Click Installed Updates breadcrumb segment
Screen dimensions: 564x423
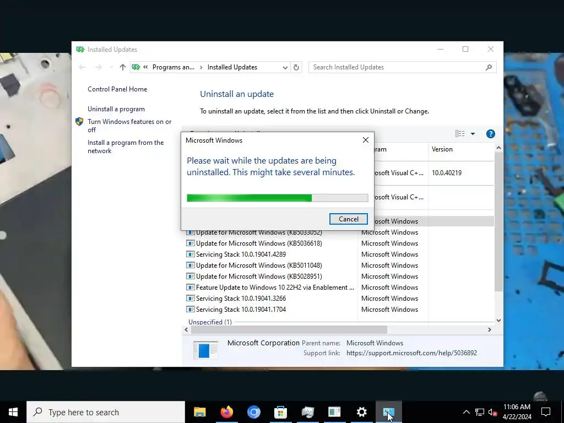pos(232,67)
